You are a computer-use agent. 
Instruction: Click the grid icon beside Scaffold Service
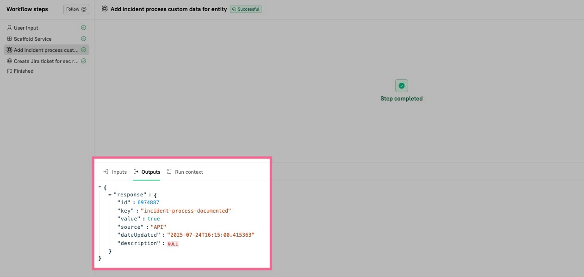click(x=9, y=39)
